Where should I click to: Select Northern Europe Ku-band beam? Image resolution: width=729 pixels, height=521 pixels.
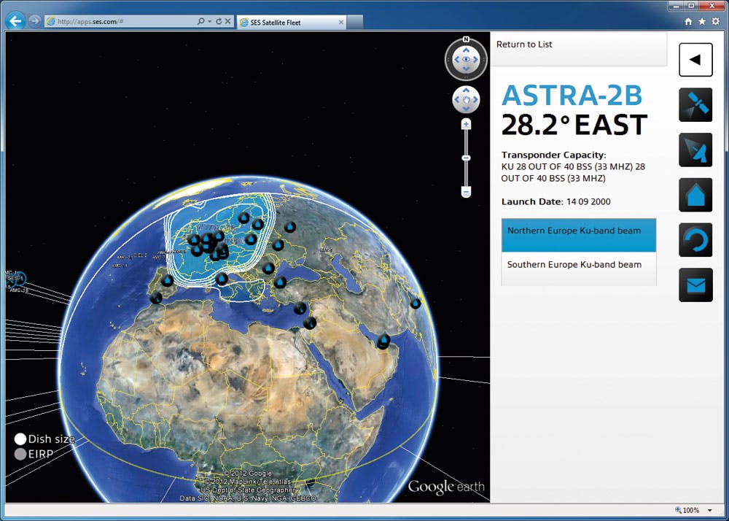click(579, 236)
